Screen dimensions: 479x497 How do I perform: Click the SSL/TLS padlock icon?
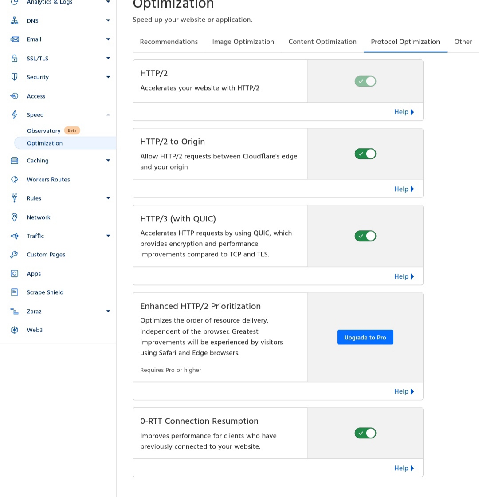(x=14, y=58)
